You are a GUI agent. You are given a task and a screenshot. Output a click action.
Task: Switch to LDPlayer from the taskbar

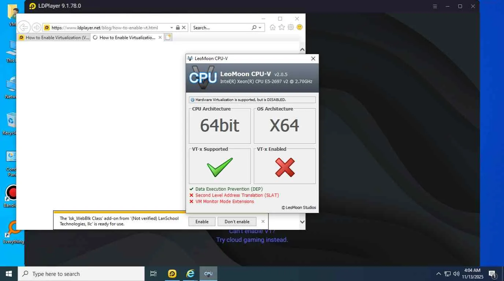click(172, 274)
